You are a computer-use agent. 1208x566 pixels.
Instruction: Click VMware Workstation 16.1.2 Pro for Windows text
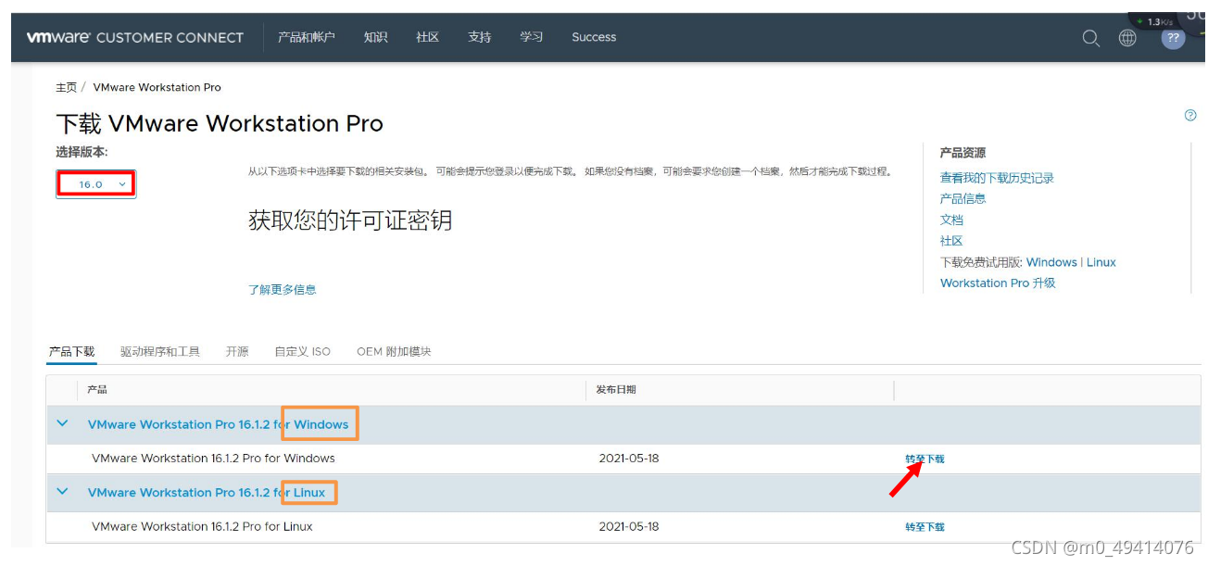213,459
